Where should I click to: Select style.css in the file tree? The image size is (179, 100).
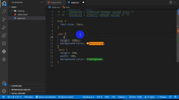(21, 18)
